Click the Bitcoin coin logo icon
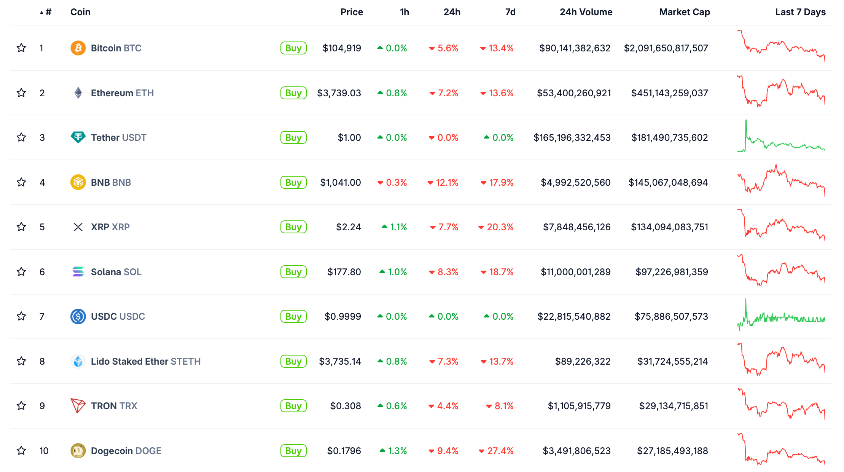 coord(78,48)
